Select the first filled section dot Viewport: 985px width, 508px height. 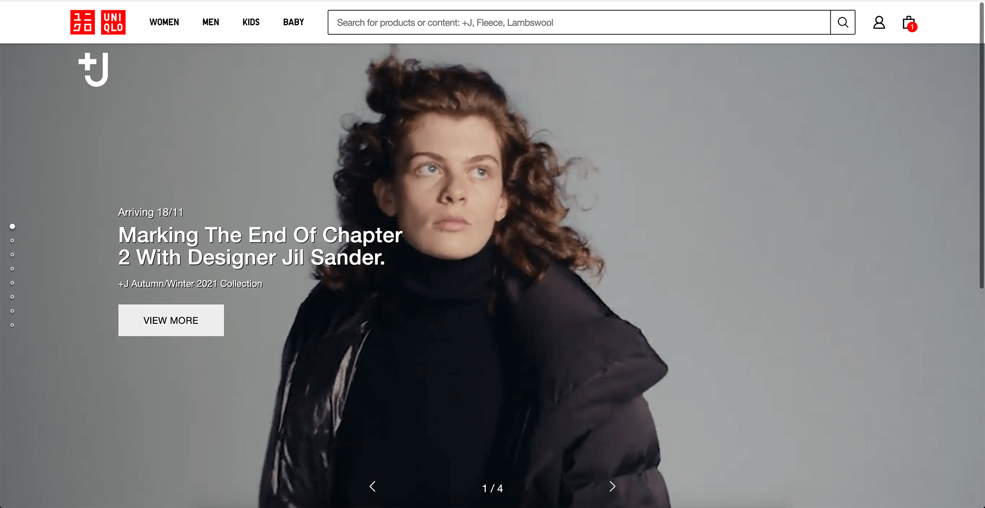12,226
